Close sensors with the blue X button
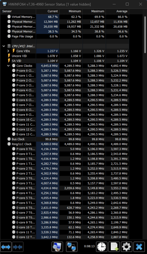The width and height of the screenshot is (147, 254). [x=139, y=247]
